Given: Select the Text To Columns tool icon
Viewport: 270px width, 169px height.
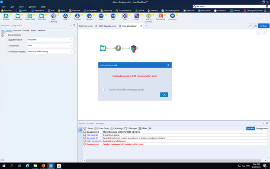Looking at the screenshot, I should click(x=148, y=16).
